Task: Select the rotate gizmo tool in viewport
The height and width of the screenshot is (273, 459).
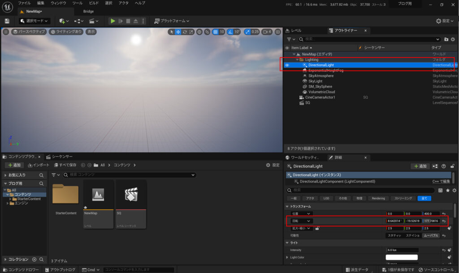Action: tap(185, 32)
